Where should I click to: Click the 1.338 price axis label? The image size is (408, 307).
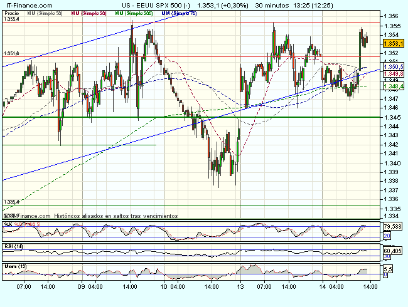point(391,181)
